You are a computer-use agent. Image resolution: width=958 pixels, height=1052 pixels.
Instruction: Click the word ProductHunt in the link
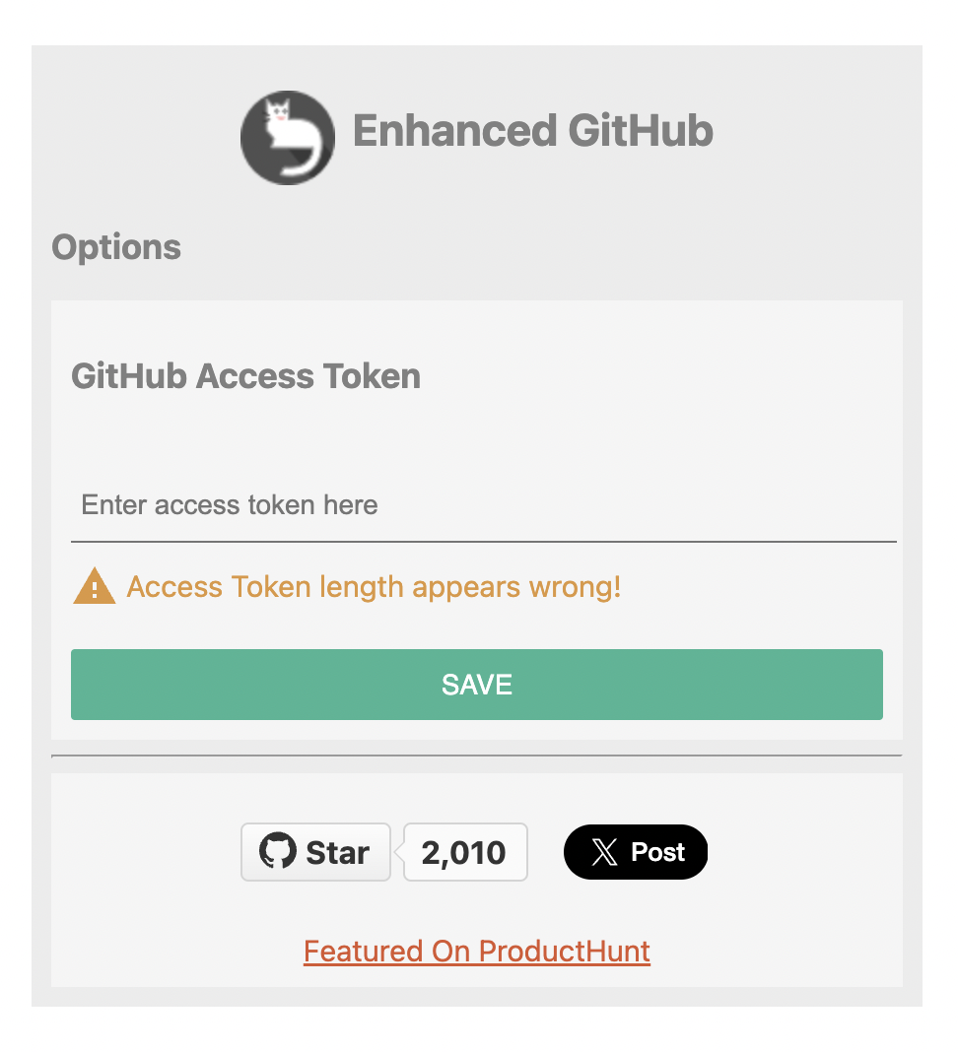tap(564, 952)
